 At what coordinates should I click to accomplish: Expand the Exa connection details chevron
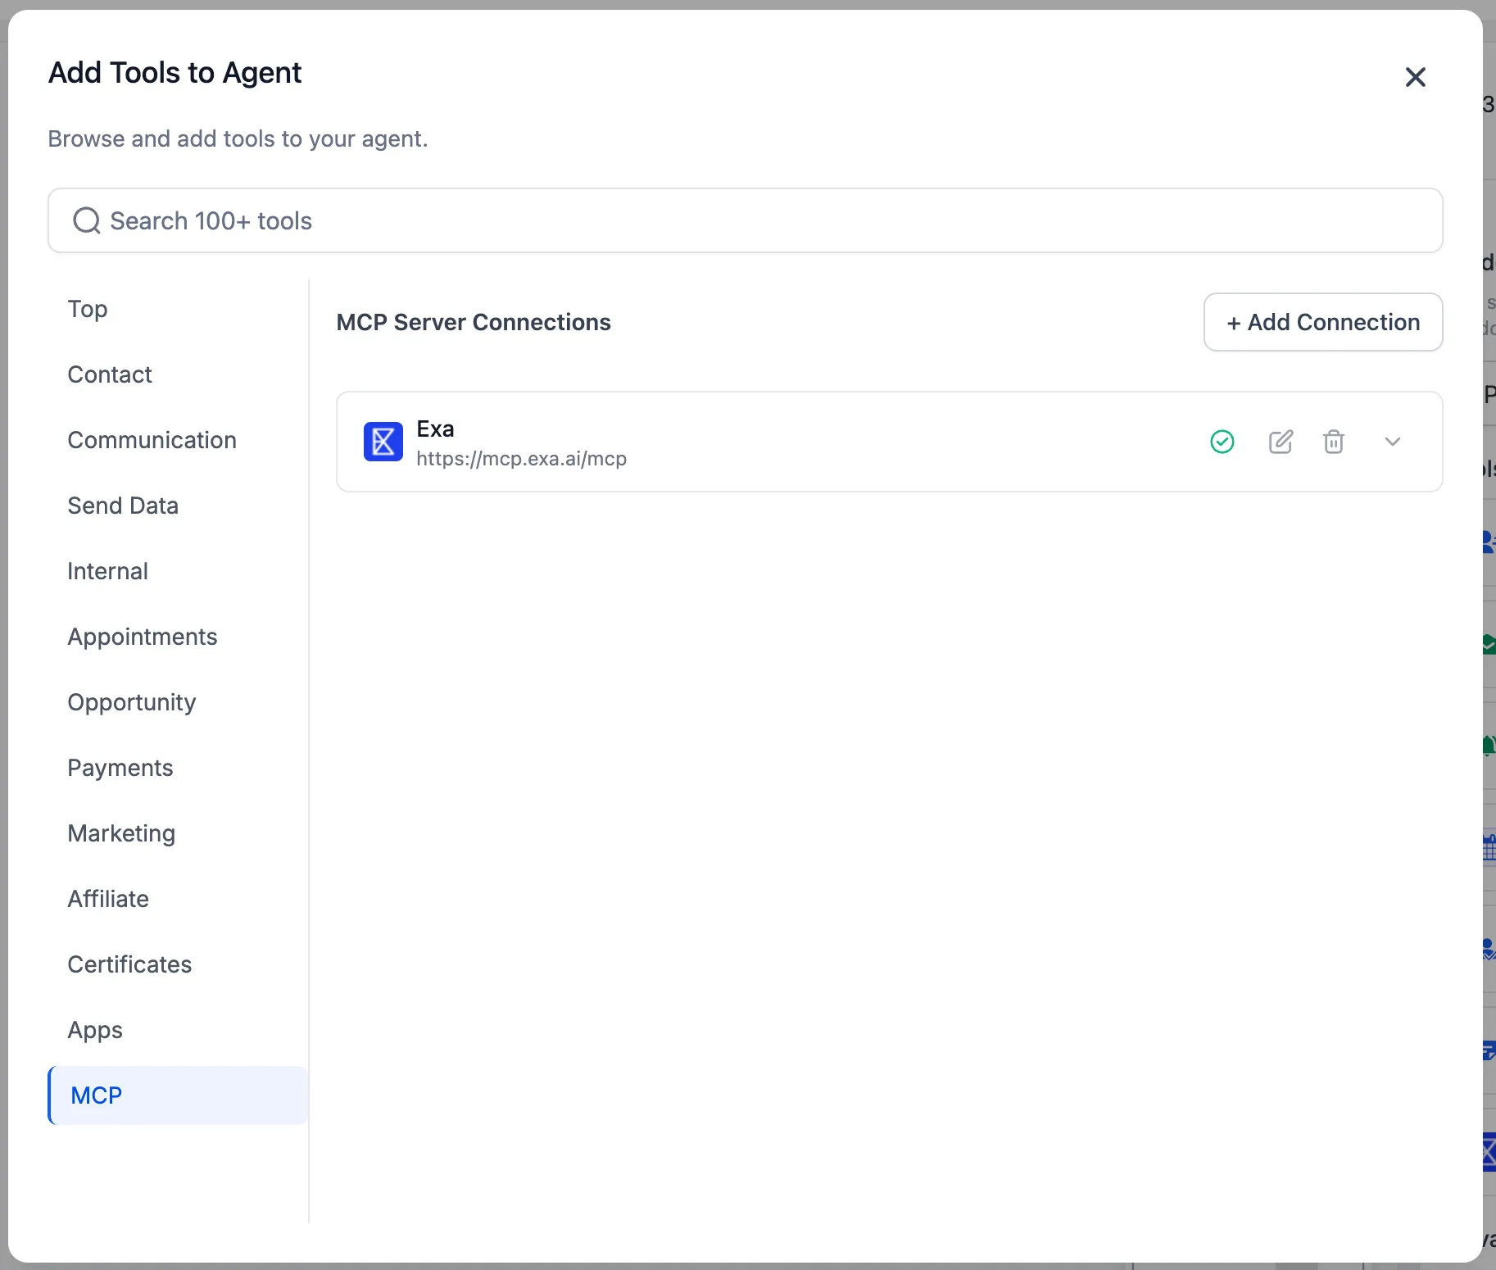click(1392, 442)
